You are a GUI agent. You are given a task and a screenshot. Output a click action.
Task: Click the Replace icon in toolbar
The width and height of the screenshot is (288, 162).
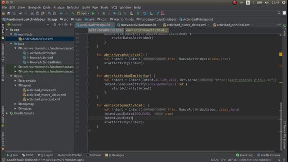click(x=54, y=13)
